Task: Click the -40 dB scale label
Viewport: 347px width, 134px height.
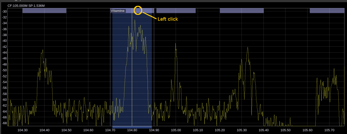Action: pyautogui.click(x=4, y=41)
